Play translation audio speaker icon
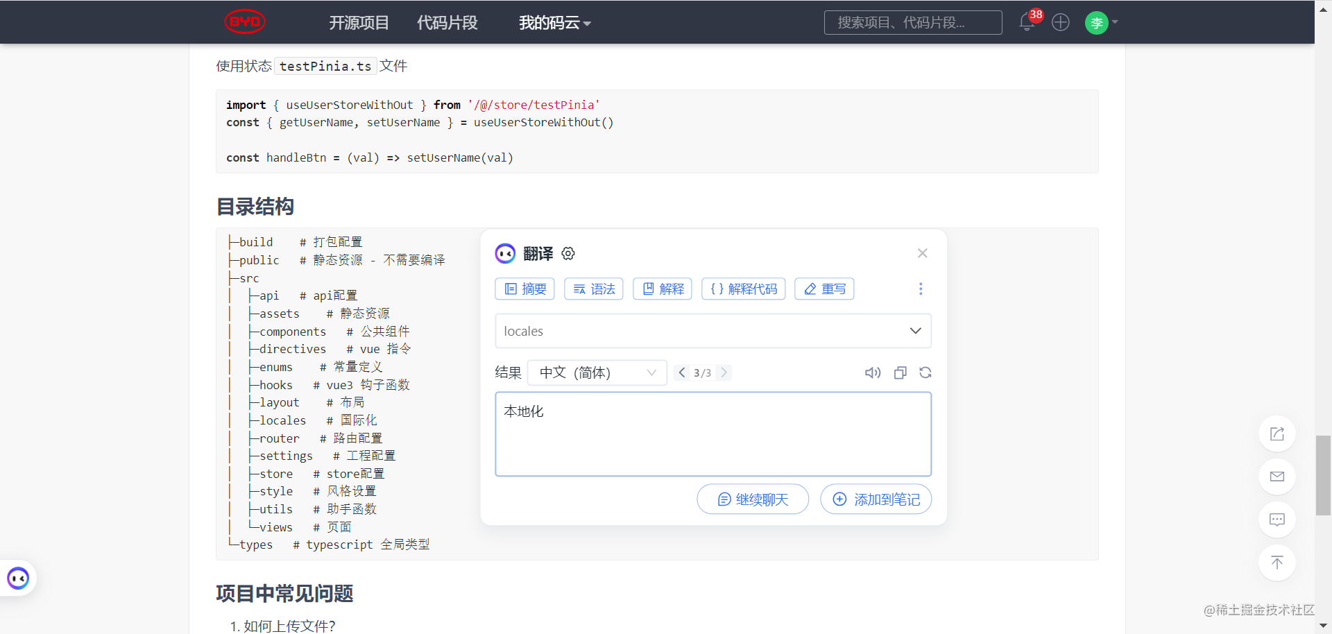1332x634 pixels. (873, 372)
